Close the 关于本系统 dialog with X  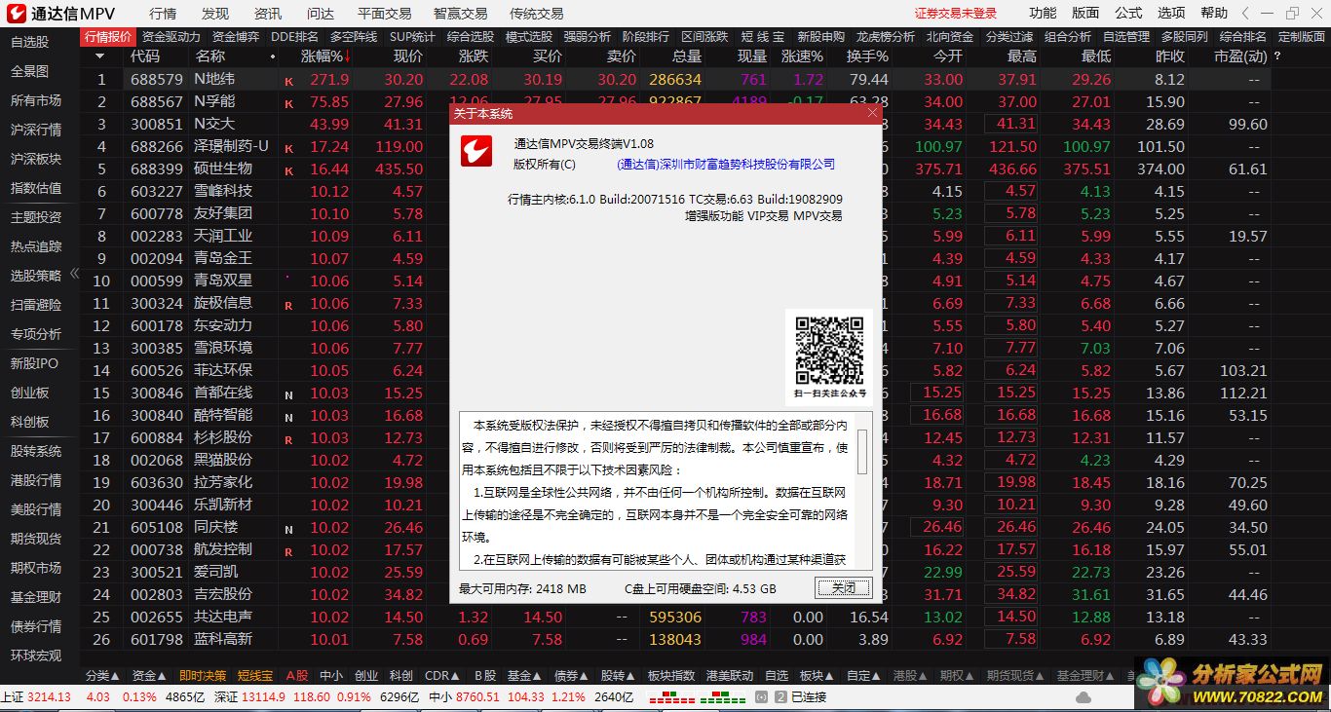[x=872, y=113]
